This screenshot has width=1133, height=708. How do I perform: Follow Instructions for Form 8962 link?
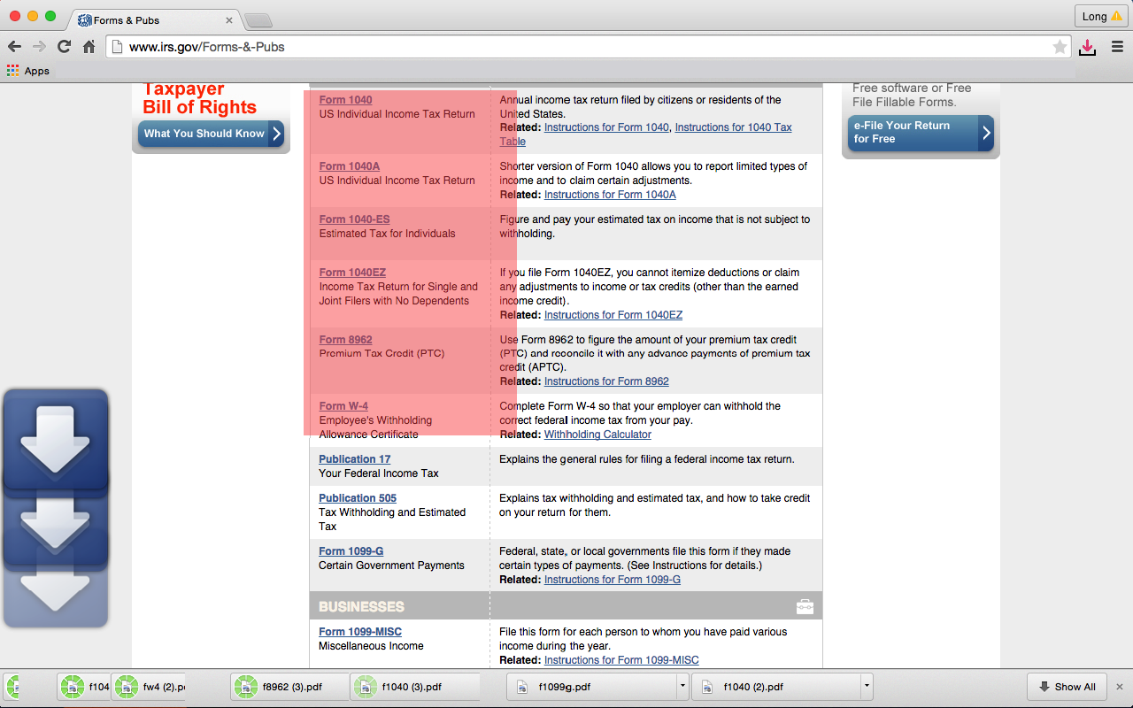(606, 381)
